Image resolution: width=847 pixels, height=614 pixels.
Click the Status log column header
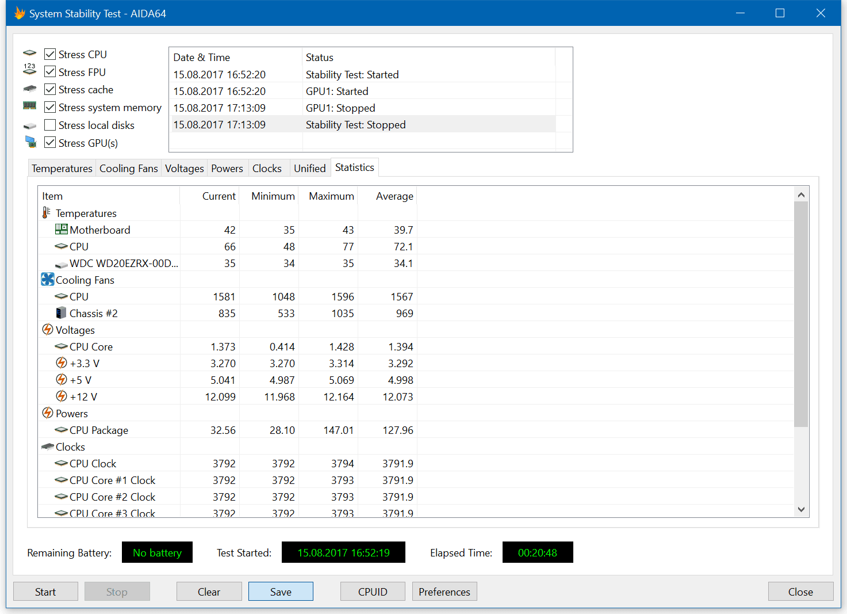click(x=429, y=57)
